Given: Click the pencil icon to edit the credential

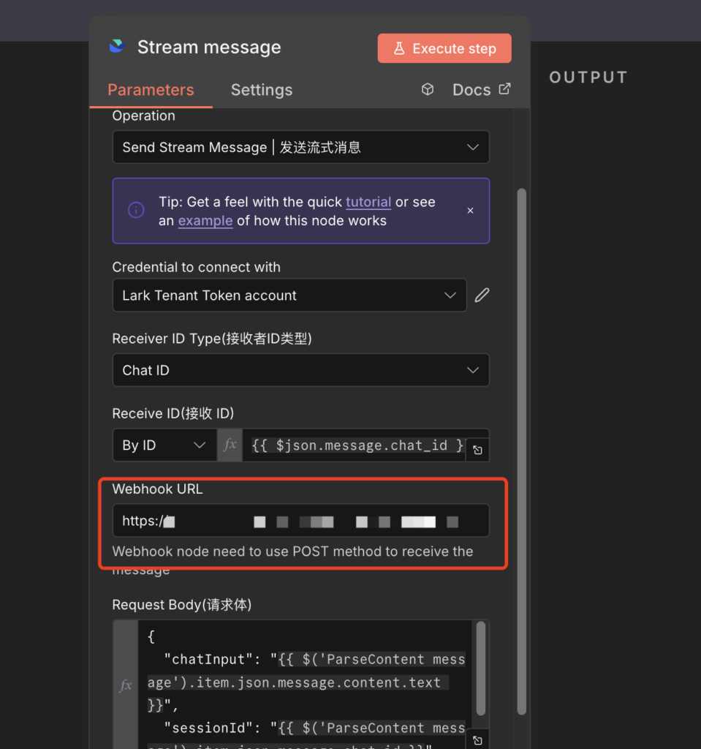Looking at the screenshot, I should 481,295.
